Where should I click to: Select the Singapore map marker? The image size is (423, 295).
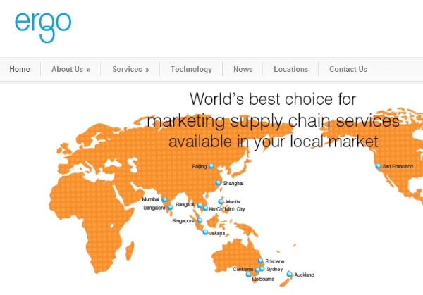coord(200,220)
